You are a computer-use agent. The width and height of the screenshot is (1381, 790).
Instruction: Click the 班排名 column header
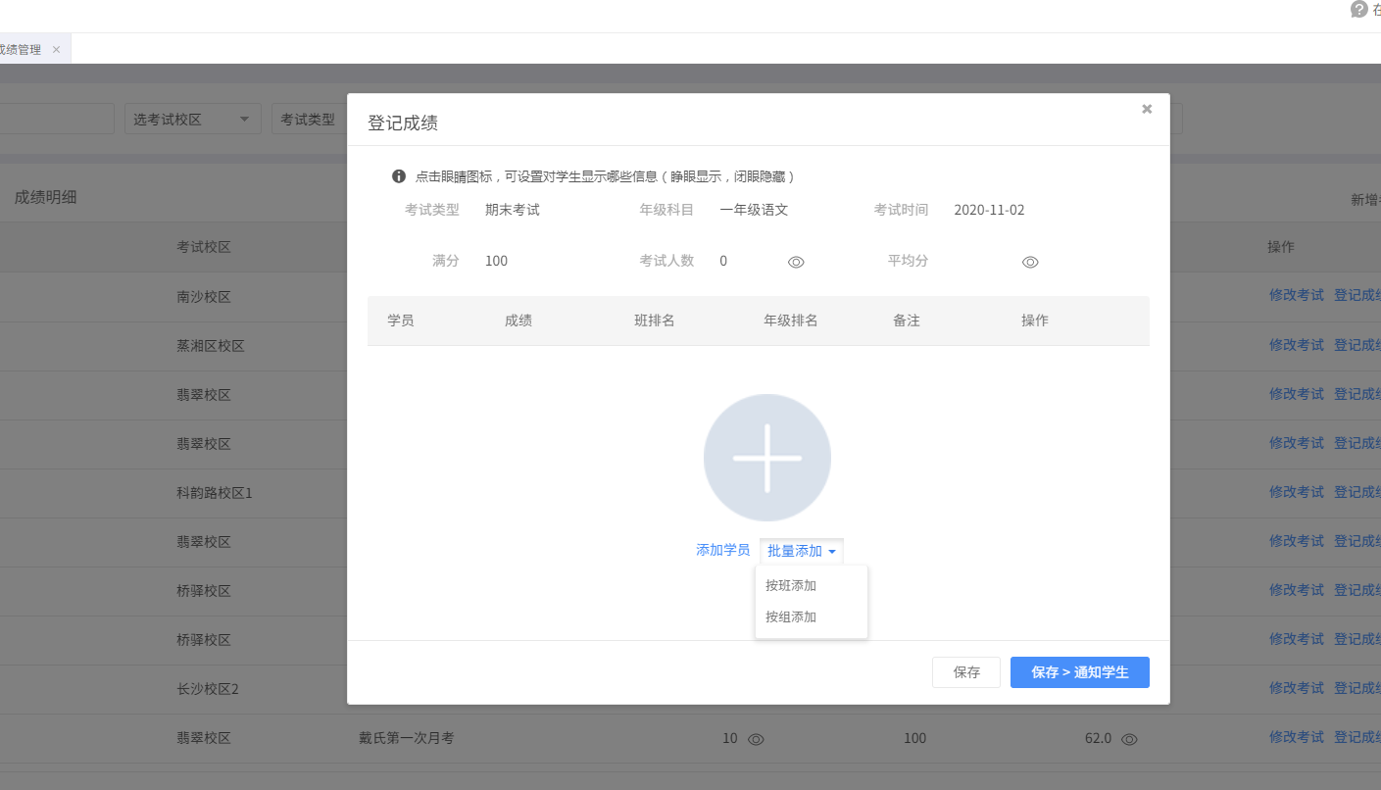click(654, 321)
